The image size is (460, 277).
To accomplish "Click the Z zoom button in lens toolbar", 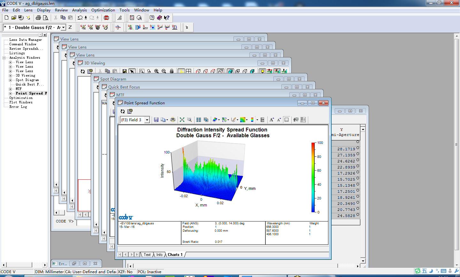I will pos(70,27).
